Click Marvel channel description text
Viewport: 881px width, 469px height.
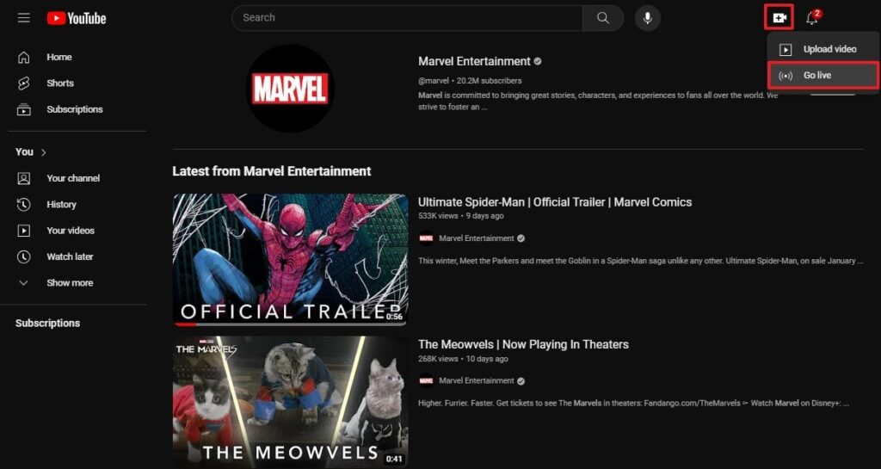pyautogui.click(x=598, y=101)
